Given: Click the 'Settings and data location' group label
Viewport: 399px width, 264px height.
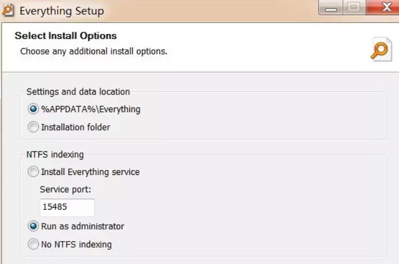Looking at the screenshot, I should pyautogui.click(x=78, y=92).
